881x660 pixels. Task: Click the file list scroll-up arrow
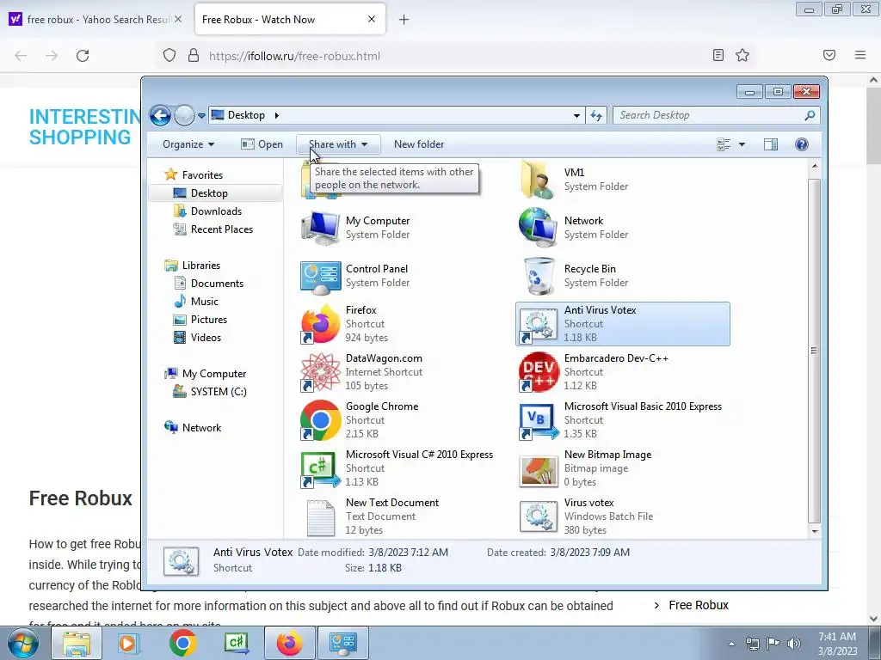click(815, 166)
